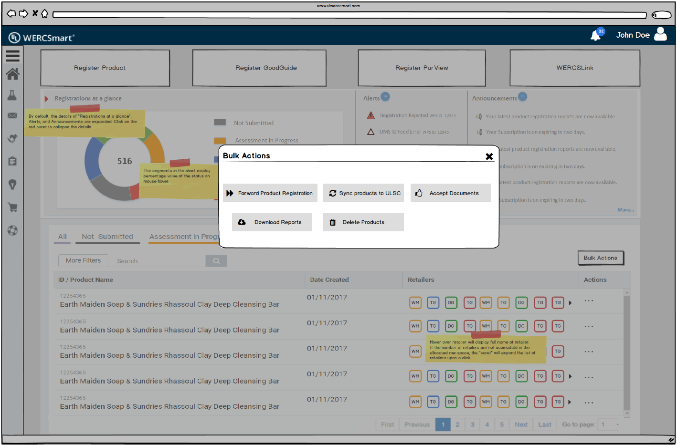677x445 pixels.
Task: Click the More... announcements link
Action: (625, 210)
